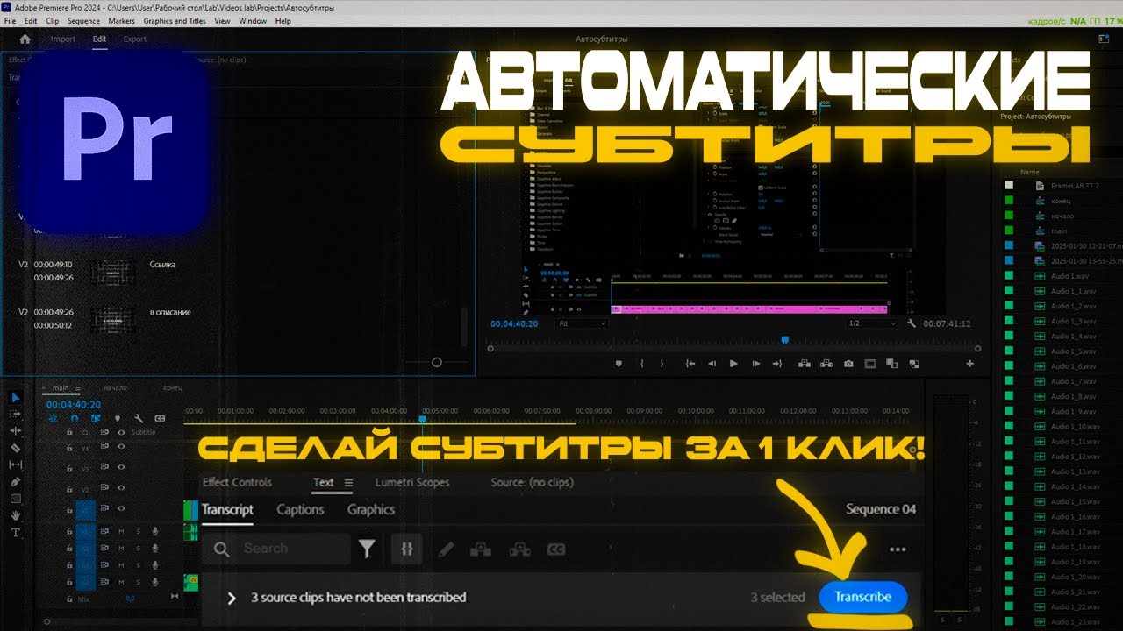This screenshot has width=1123, height=631.
Task: Step forward one frame in Program monitor
Action: click(x=755, y=364)
